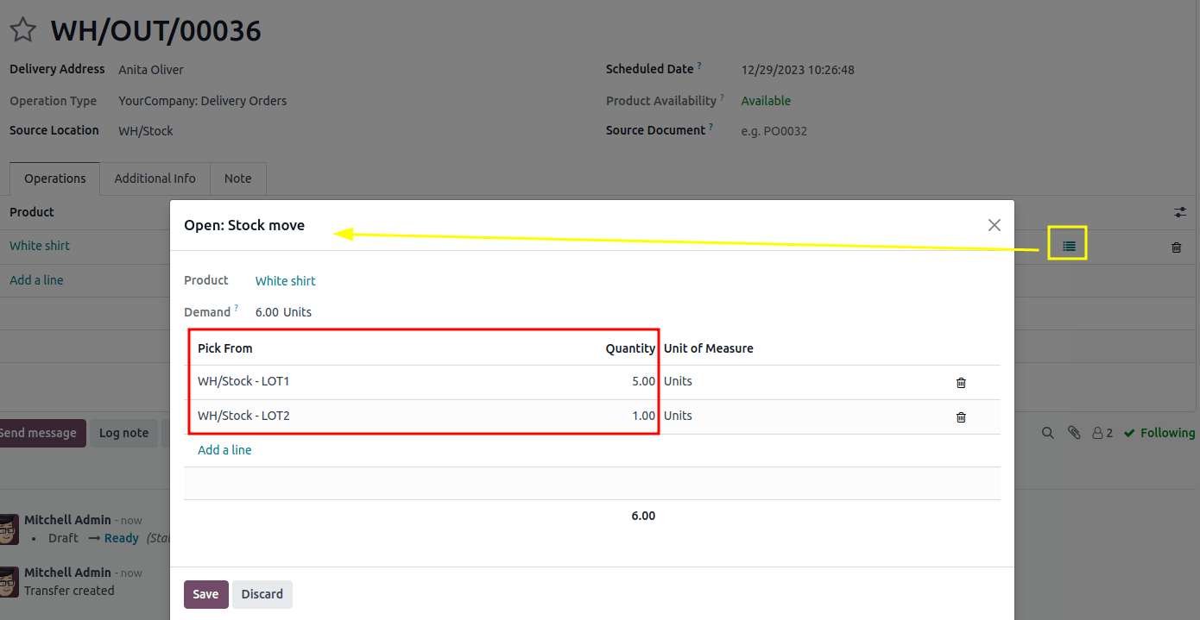1200x620 pixels.
Task: Unfollow this delivery order via Following toggle
Action: click(x=1159, y=432)
